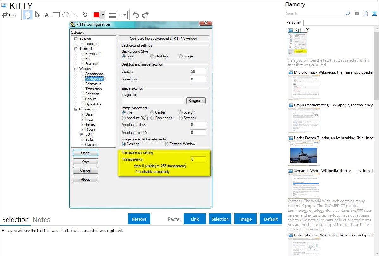Viewport: 379px width, 256px height.
Task: Paste as Link button
Action: click(195, 219)
